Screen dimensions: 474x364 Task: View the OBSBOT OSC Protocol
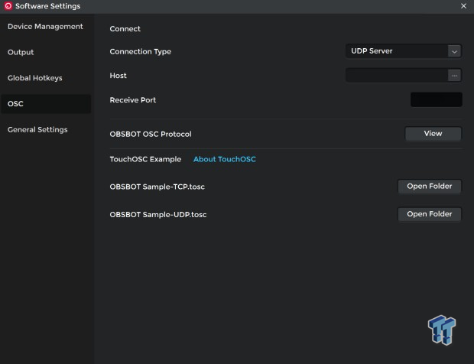433,134
